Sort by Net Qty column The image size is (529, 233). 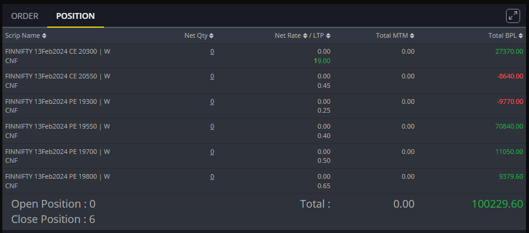pyautogui.click(x=211, y=35)
